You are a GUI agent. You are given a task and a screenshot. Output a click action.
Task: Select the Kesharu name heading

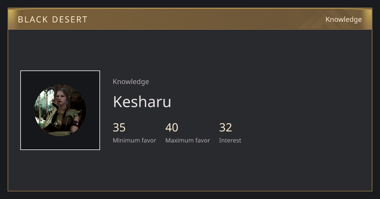click(x=142, y=102)
